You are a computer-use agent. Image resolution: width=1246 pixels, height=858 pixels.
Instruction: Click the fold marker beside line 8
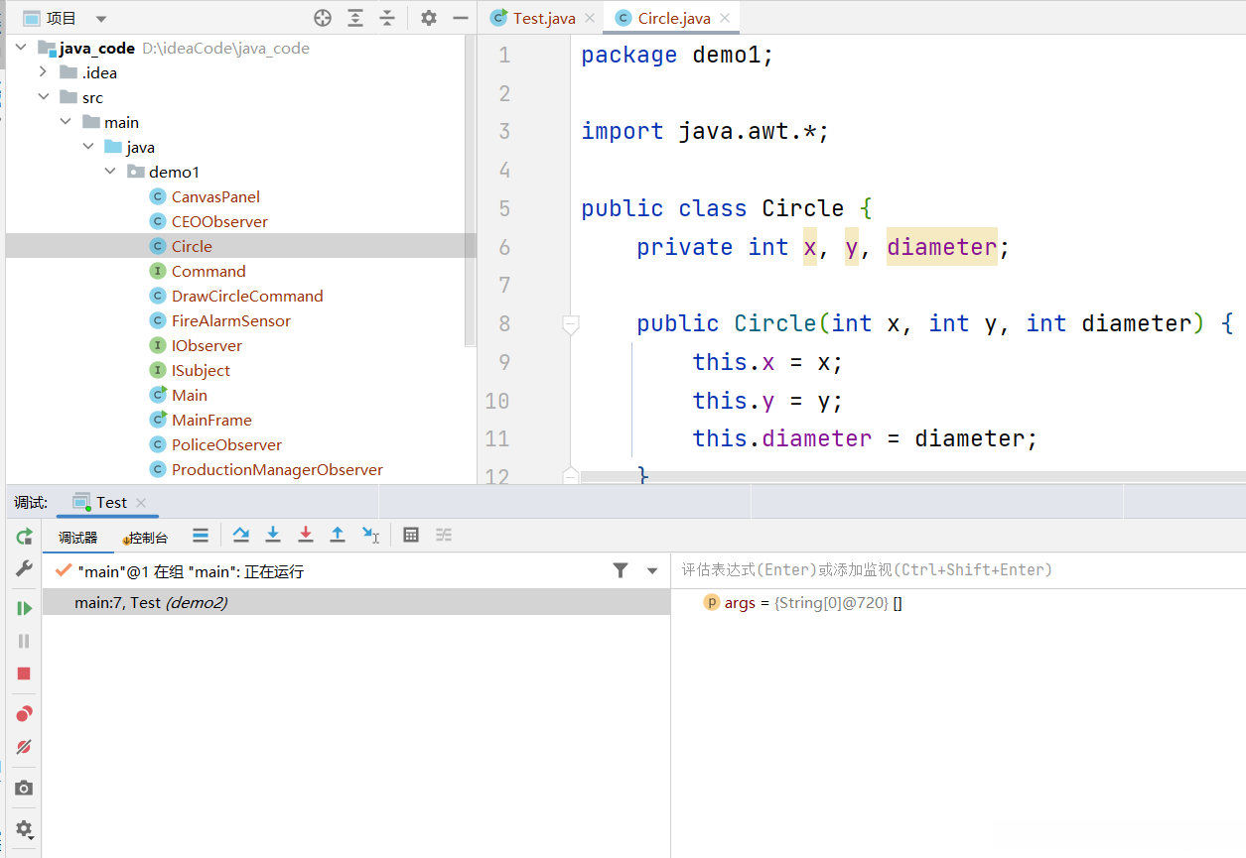(570, 323)
